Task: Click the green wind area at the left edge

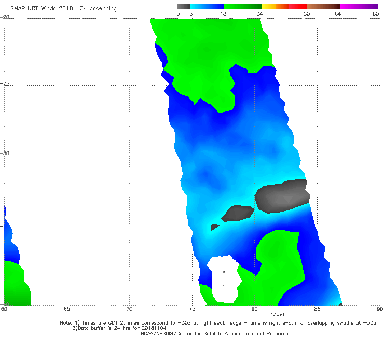Action: coord(16,285)
